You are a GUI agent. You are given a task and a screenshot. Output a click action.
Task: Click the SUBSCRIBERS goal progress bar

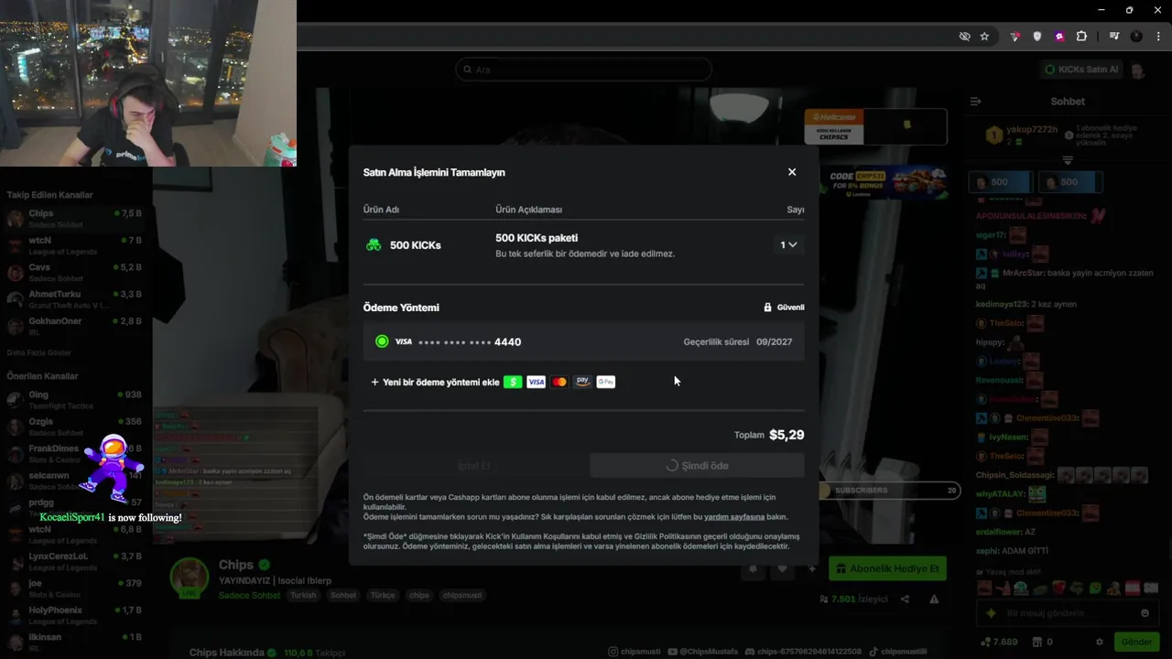pyautogui.click(x=887, y=491)
